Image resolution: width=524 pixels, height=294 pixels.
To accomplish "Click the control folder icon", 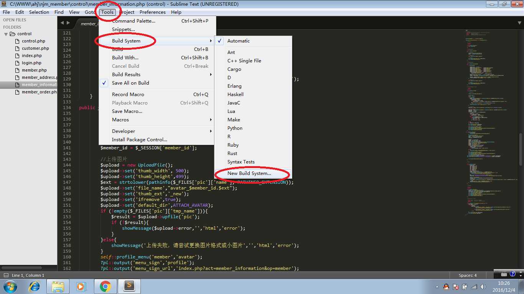I will pos(12,34).
